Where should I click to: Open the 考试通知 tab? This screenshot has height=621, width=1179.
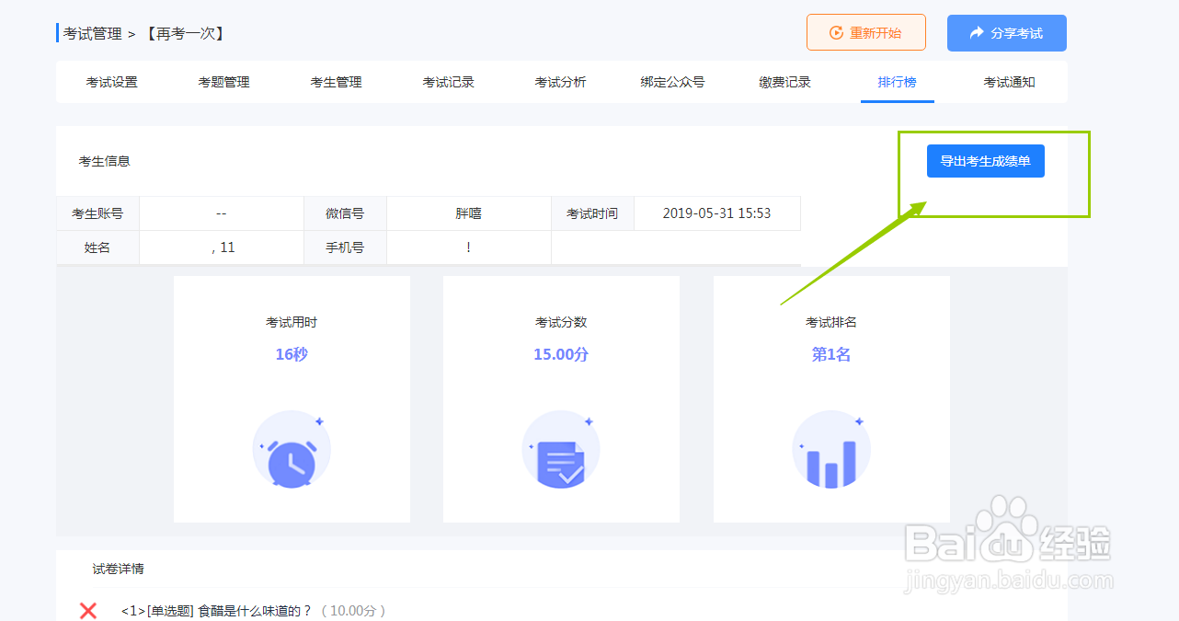tap(1009, 82)
